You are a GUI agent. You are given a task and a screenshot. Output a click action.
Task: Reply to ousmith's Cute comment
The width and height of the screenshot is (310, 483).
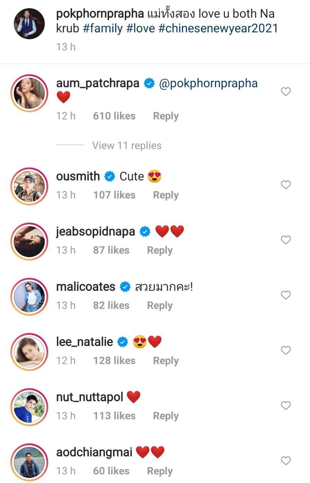click(x=166, y=195)
